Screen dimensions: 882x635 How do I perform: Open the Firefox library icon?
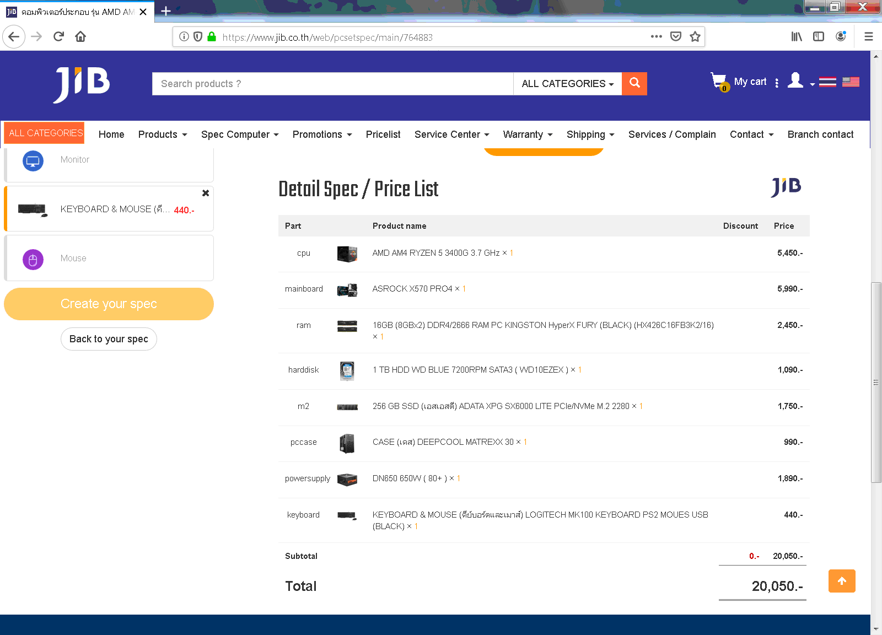coord(797,37)
